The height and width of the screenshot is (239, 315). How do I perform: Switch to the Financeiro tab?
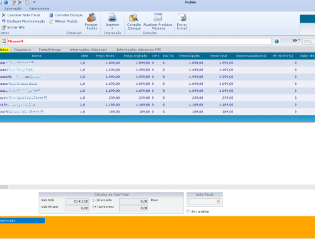(x=23, y=50)
